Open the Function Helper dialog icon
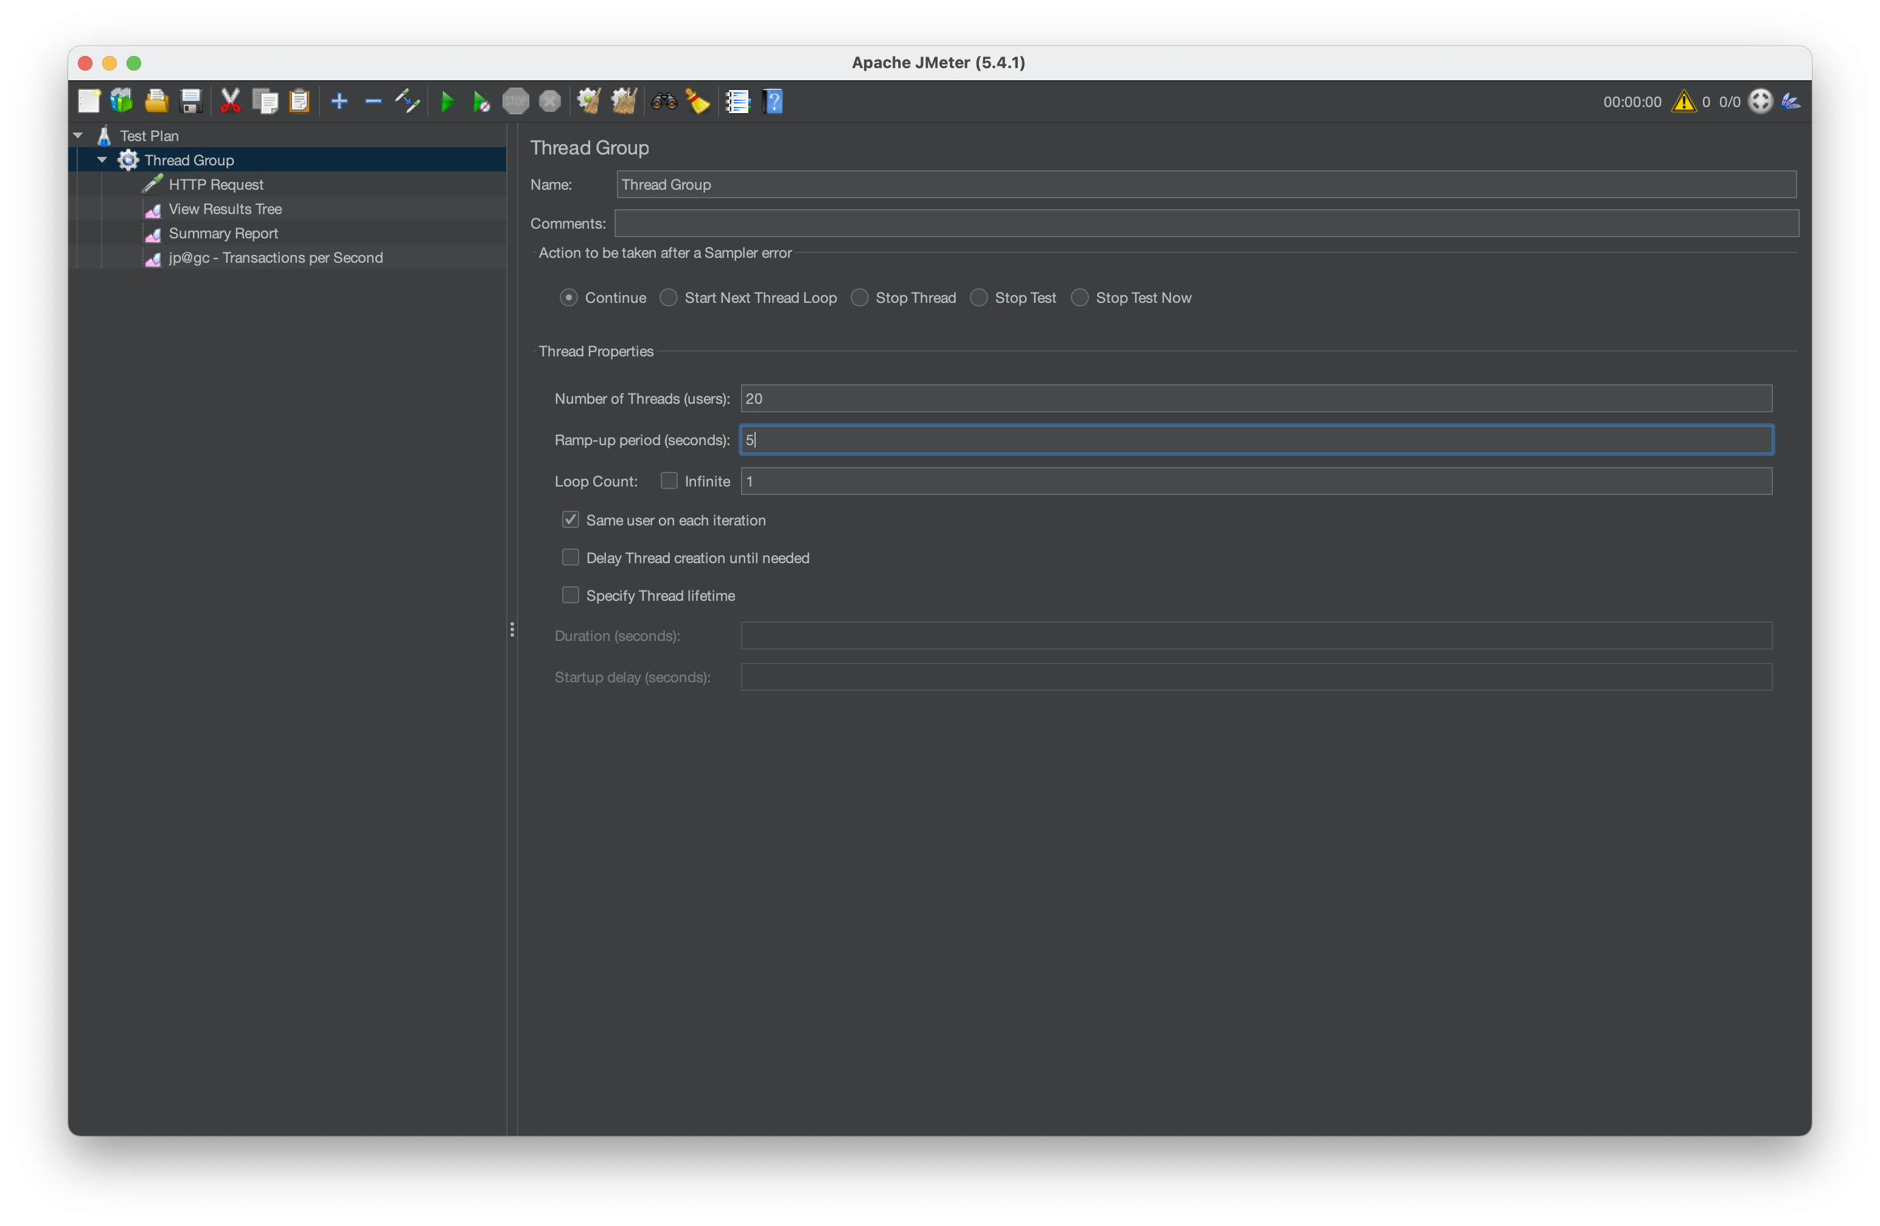 click(x=737, y=101)
